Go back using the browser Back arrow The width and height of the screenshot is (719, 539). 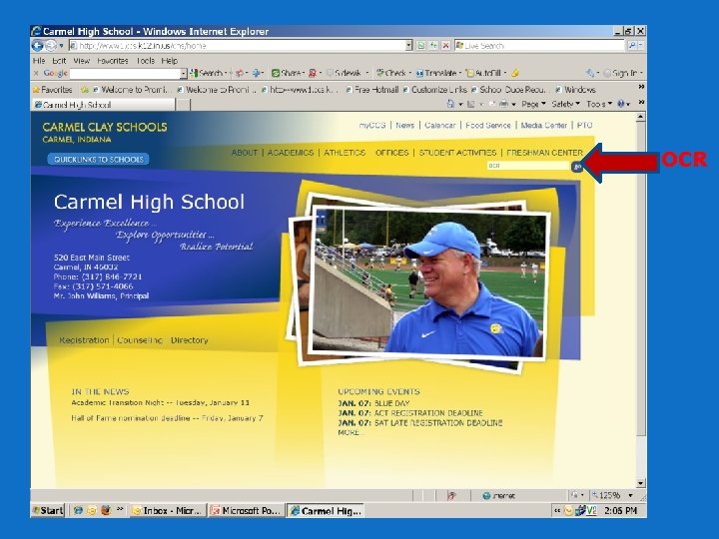(x=37, y=45)
